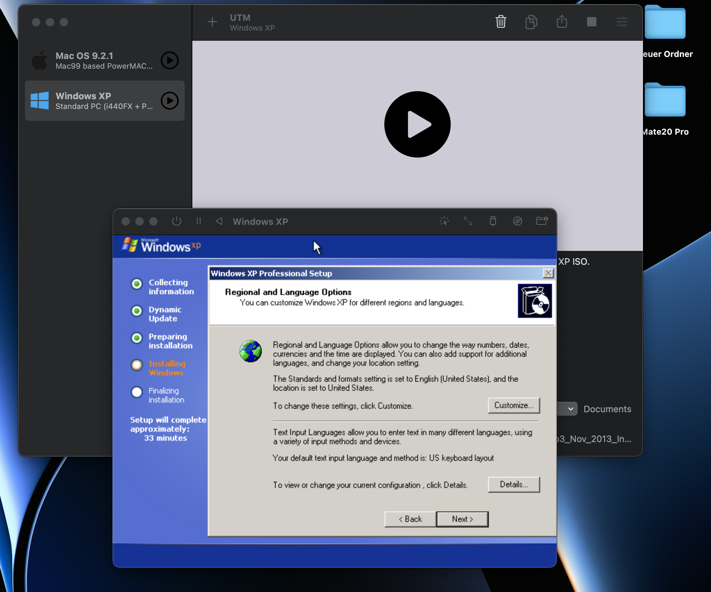The height and width of the screenshot is (592, 711).
Task: Pause the running Windows XP VM
Action: [x=199, y=221]
